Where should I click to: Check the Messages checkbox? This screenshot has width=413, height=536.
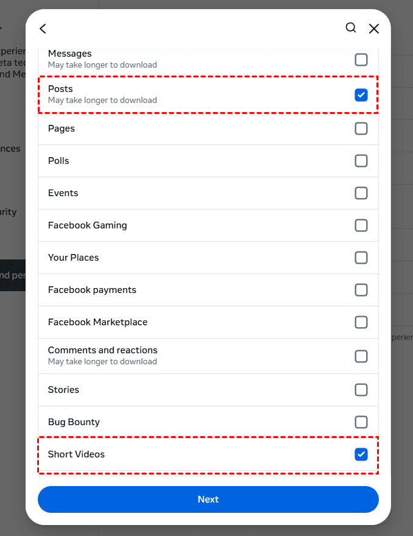(x=361, y=59)
